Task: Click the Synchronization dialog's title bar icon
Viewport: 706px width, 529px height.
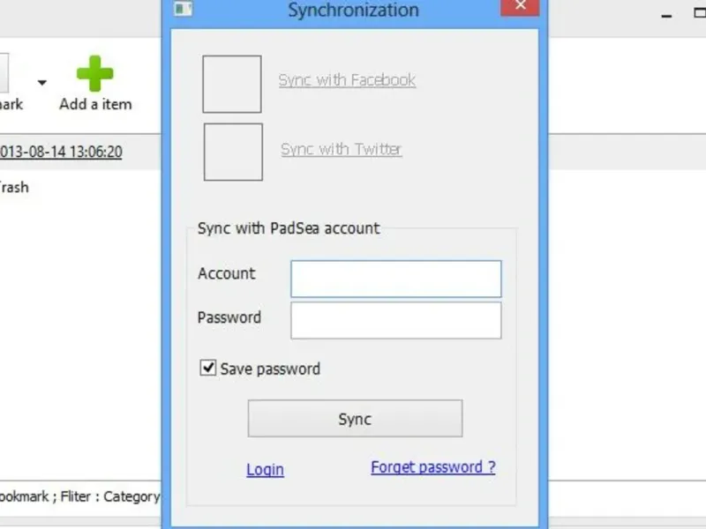Action: coord(184,9)
